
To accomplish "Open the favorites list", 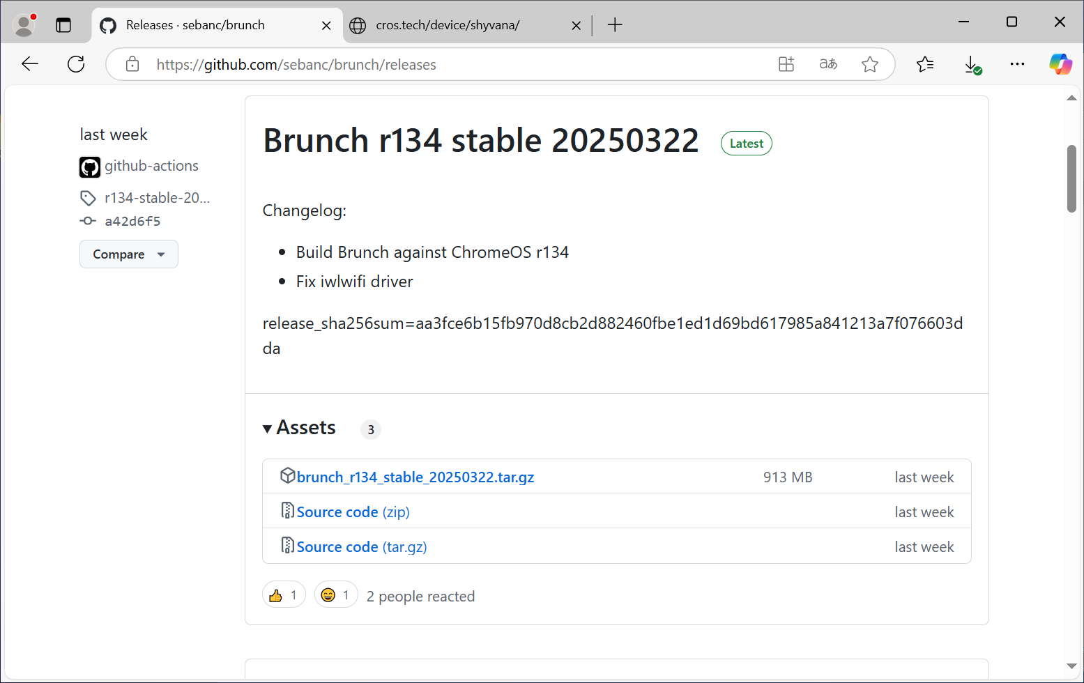I will [x=925, y=64].
